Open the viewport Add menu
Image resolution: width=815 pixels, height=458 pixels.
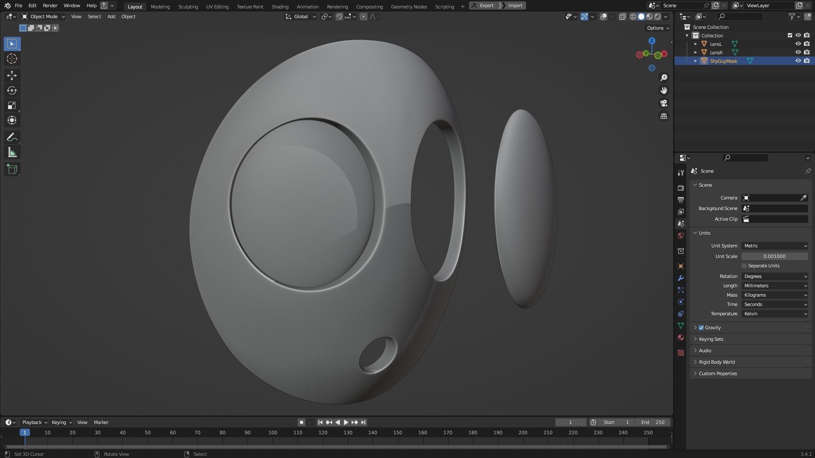(x=111, y=17)
